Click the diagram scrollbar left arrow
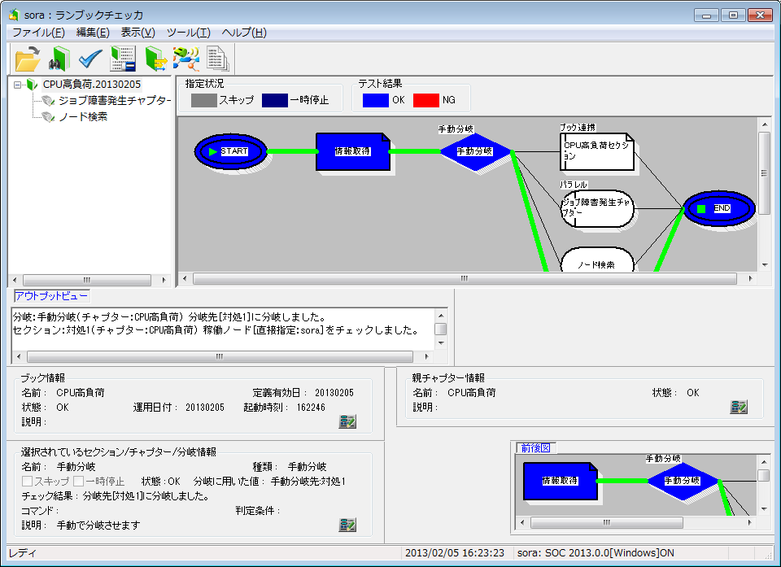Viewport: 781px width, 567px height. pyautogui.click(x=185, y=278)
